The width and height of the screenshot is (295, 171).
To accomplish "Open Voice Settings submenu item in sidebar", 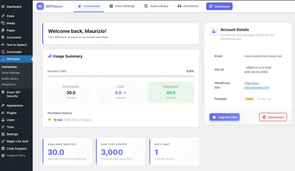I will [11, 73].
